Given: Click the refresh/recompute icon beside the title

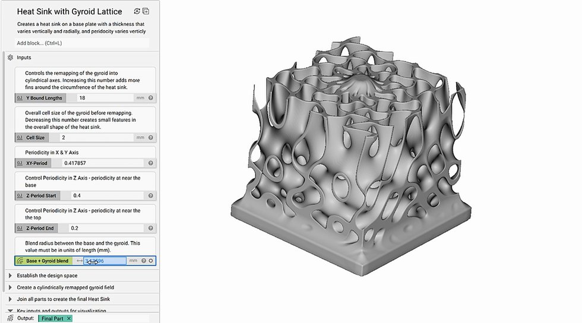Looking at the screenshot, I should coord(137,11).
